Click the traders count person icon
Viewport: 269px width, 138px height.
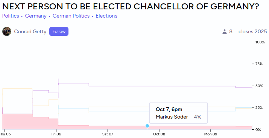225,31
